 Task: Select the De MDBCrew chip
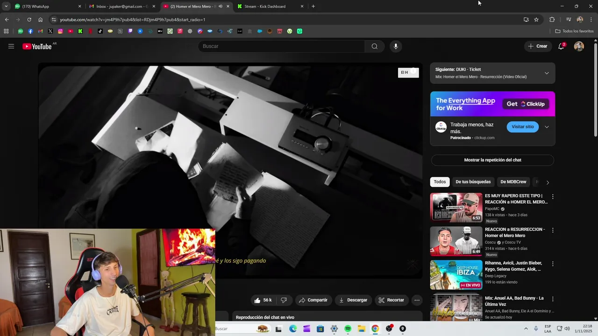pos(513,182)
